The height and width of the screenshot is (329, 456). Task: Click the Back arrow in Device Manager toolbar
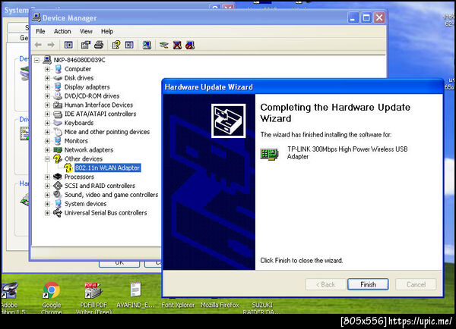pos(38,45)
